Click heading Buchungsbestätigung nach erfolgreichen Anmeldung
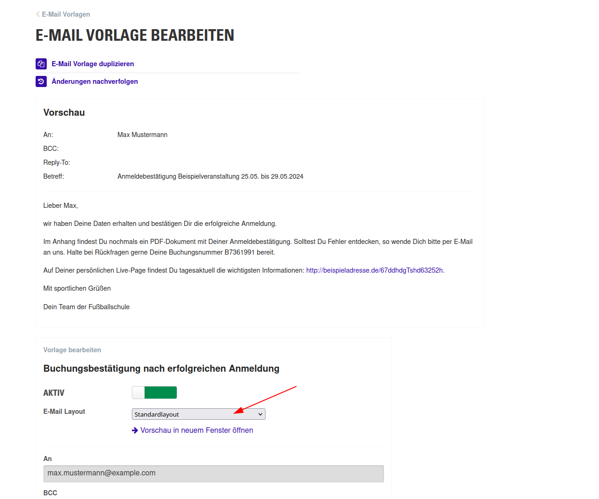 (x=161, y=368)
